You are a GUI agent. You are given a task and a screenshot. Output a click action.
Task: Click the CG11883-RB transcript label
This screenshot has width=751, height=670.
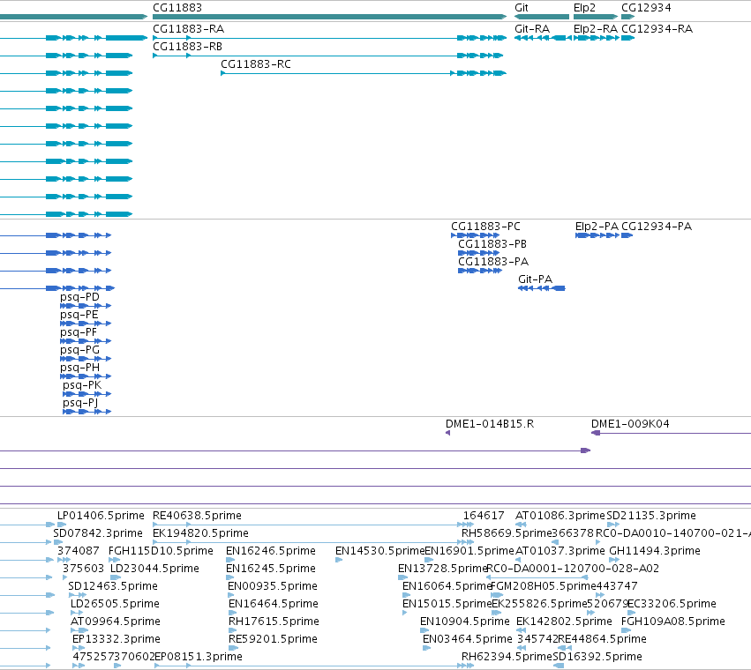coord(187,47)
